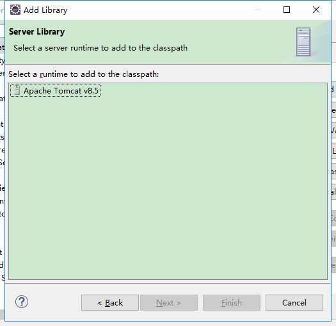The height and width of the screenshot is (326, 336).
Task: Close the Add Library dialog with X
Action: [316, 10]
